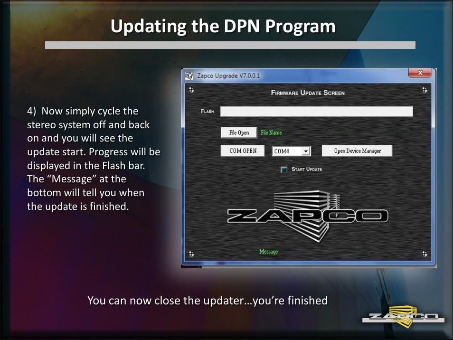Click the Start Update label

[307, 169]
